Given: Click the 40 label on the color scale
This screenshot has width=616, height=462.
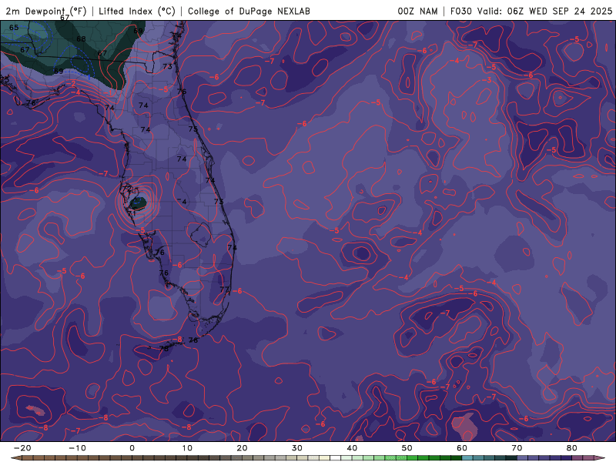Looking at the screenshot, I should (x=352, y=448).
